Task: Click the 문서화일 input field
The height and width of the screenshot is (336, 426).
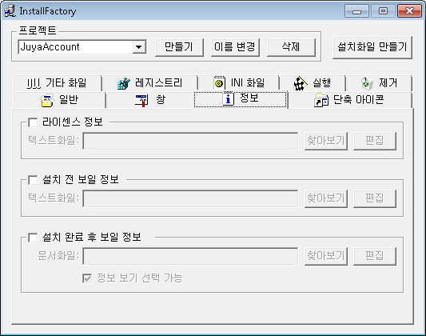Action: tap(190, 256)
